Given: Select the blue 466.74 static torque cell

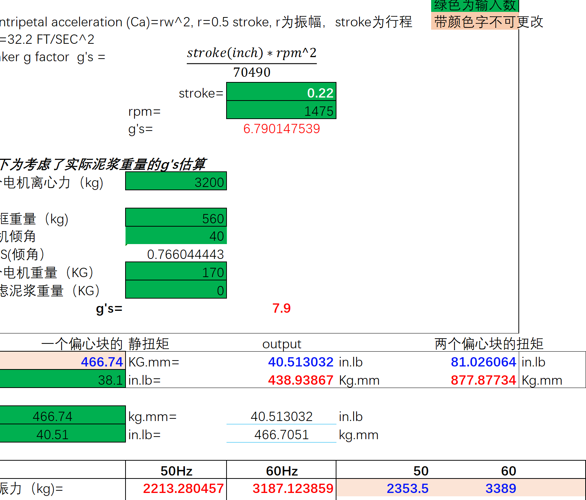Looking at the screenshot, I should coord(63,361).
